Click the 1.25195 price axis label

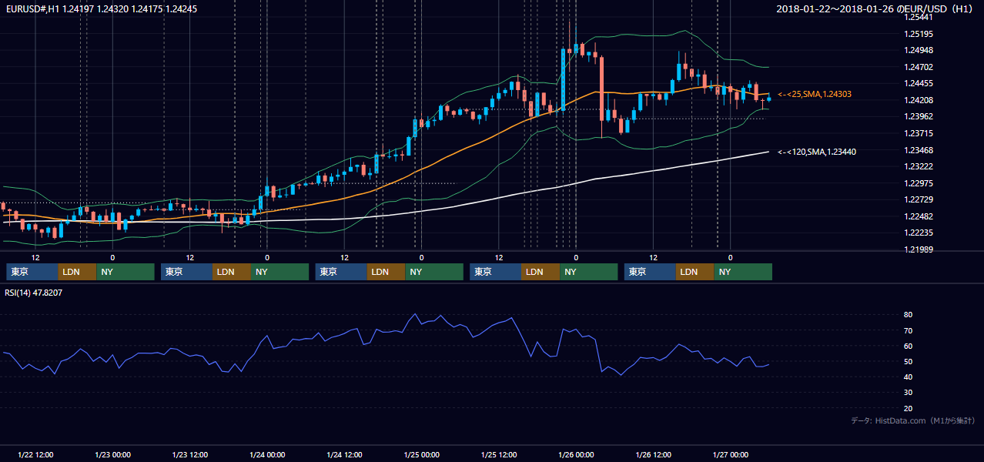919,34
